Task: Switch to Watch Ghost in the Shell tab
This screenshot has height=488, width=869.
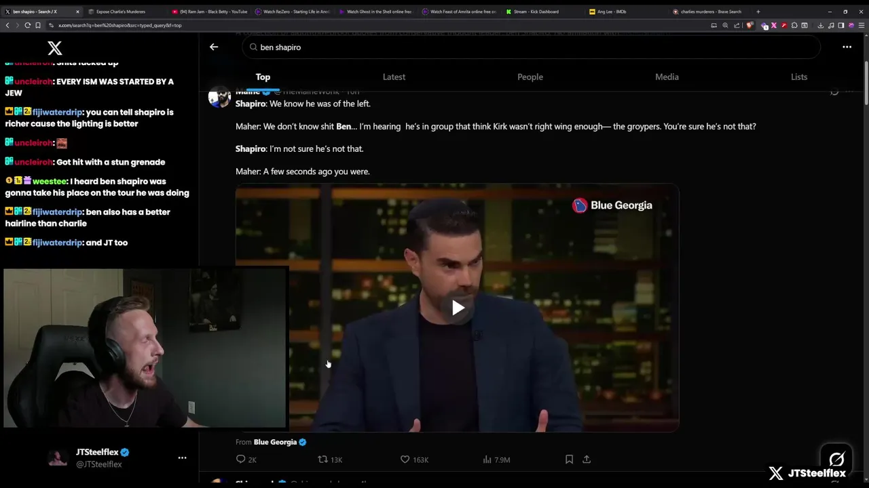Action: click(375, 12)
